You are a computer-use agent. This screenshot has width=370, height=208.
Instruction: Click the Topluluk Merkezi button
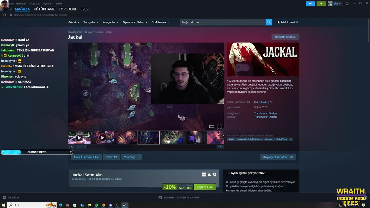click(x=285, y=37)
